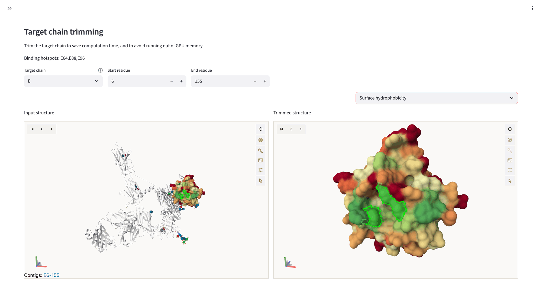Click screenshot icon in Input structure viewer
The image size is (542, 291).
click(260, 140)
